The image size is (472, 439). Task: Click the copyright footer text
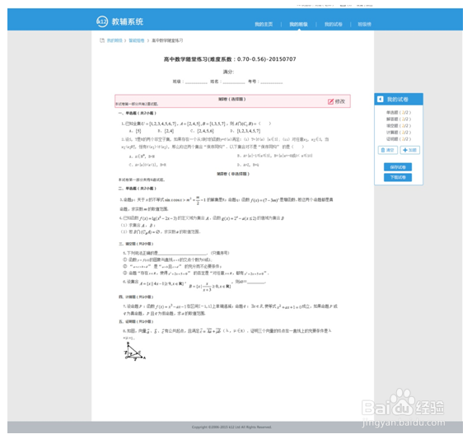[231, 427]
